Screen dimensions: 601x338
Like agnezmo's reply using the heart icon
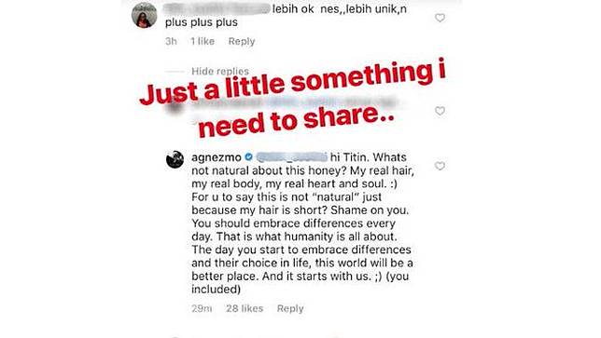440,166
